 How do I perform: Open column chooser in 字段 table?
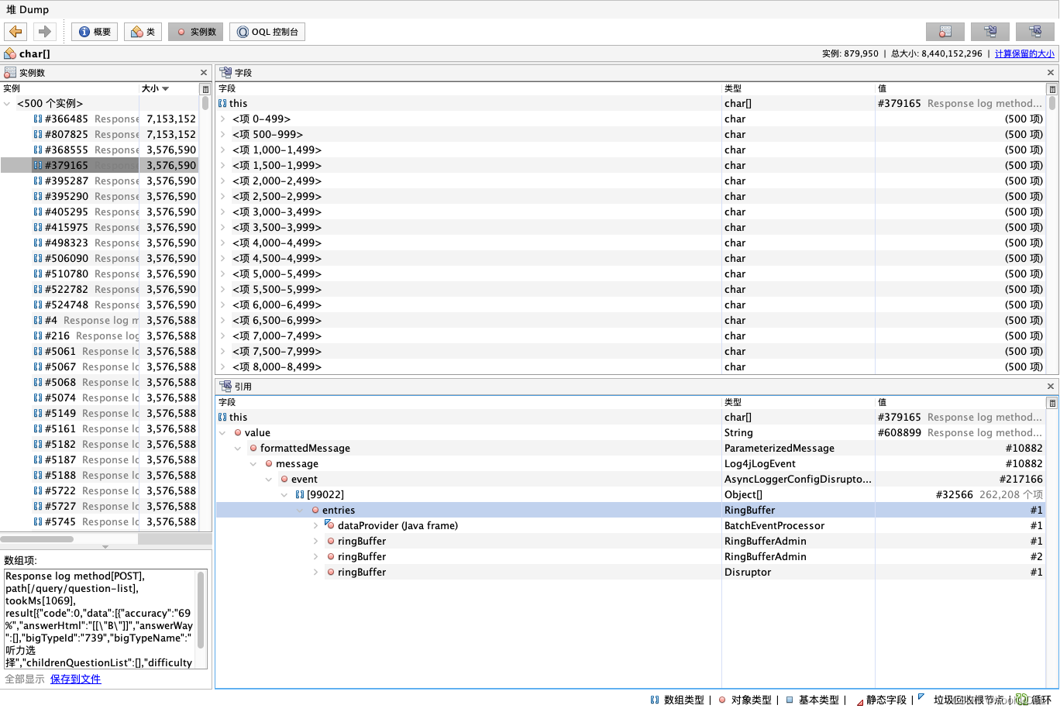pos(1052,89)
